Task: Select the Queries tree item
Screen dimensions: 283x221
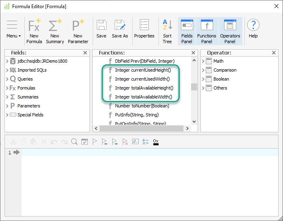Action: [x=25, y=79]
